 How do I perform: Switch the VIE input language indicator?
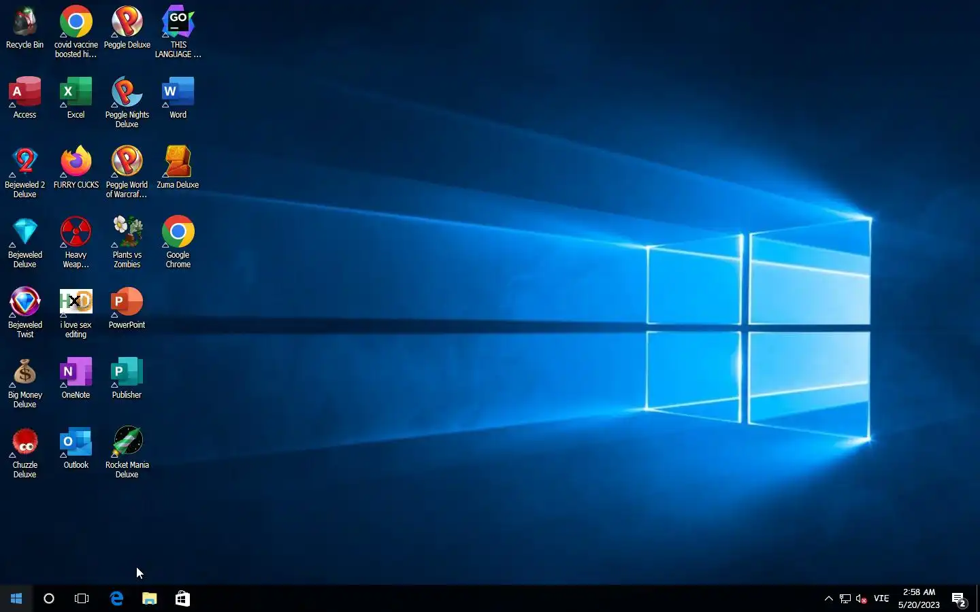[x=881, y=598]
